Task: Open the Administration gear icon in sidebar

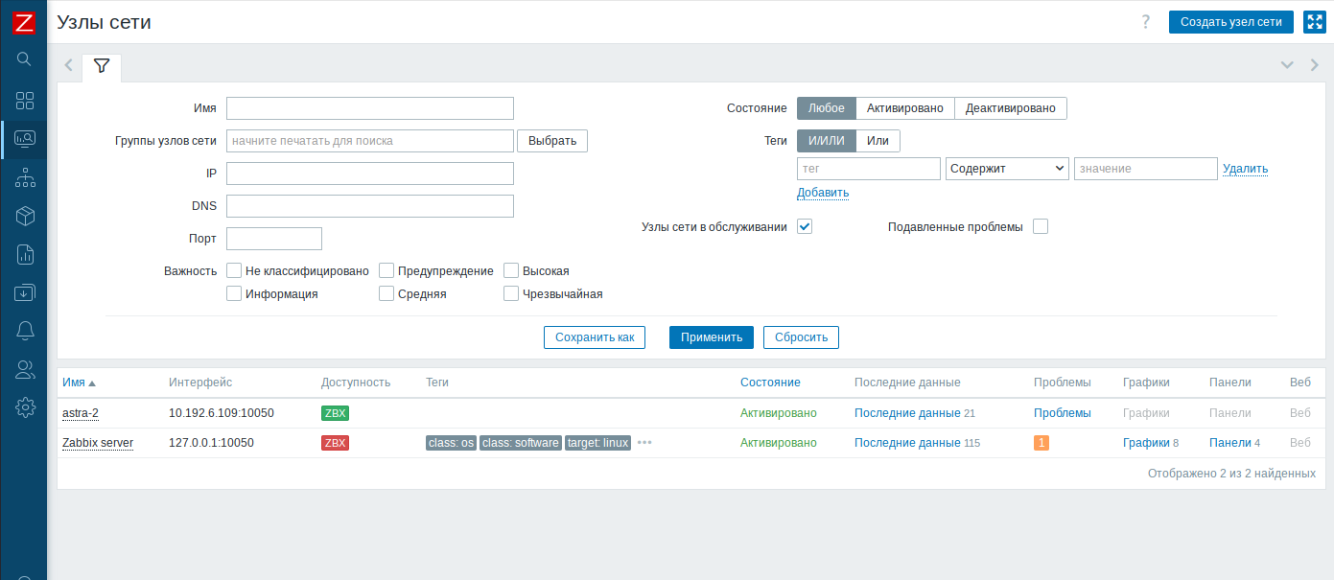Action: tap(25, 407)
